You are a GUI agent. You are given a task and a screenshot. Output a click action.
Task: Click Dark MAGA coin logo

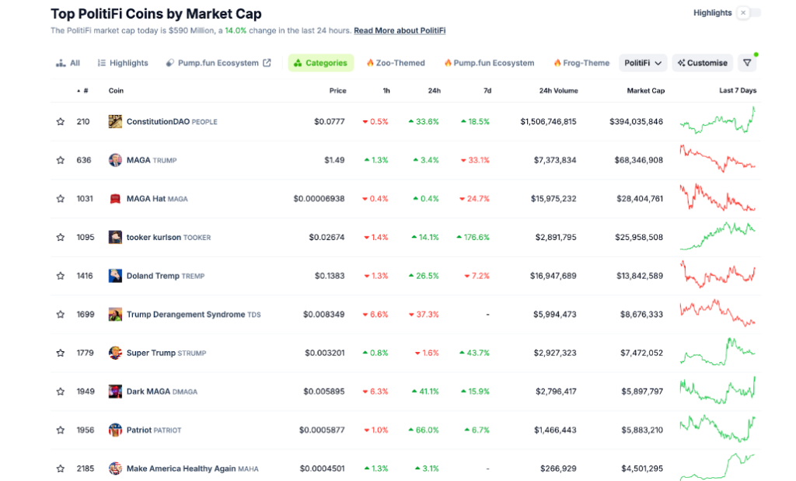pos(115,392)
